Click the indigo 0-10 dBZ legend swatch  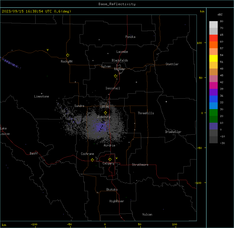click(x=213, y=126)
